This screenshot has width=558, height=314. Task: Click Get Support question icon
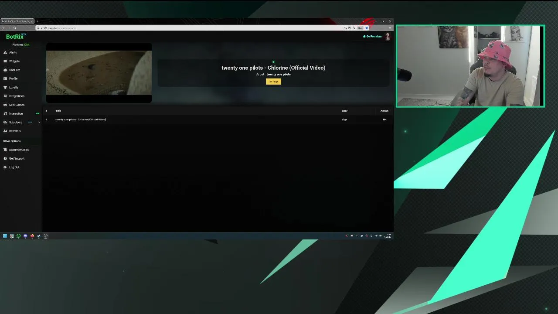click(5, 158)
